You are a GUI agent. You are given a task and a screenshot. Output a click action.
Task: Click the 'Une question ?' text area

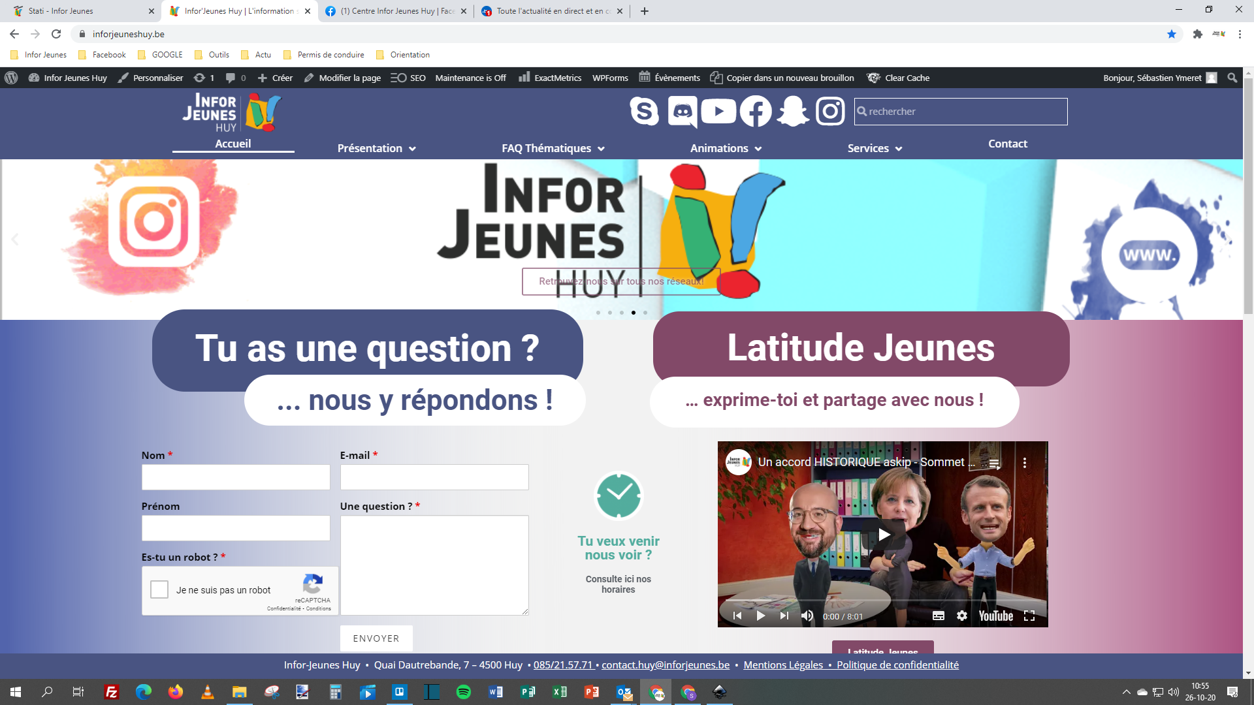434,565
